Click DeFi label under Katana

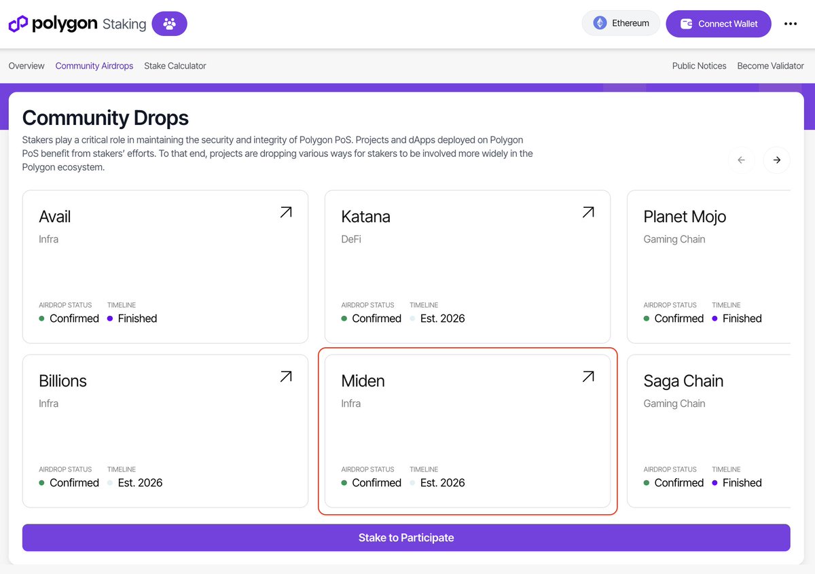[x=351, y=239]
